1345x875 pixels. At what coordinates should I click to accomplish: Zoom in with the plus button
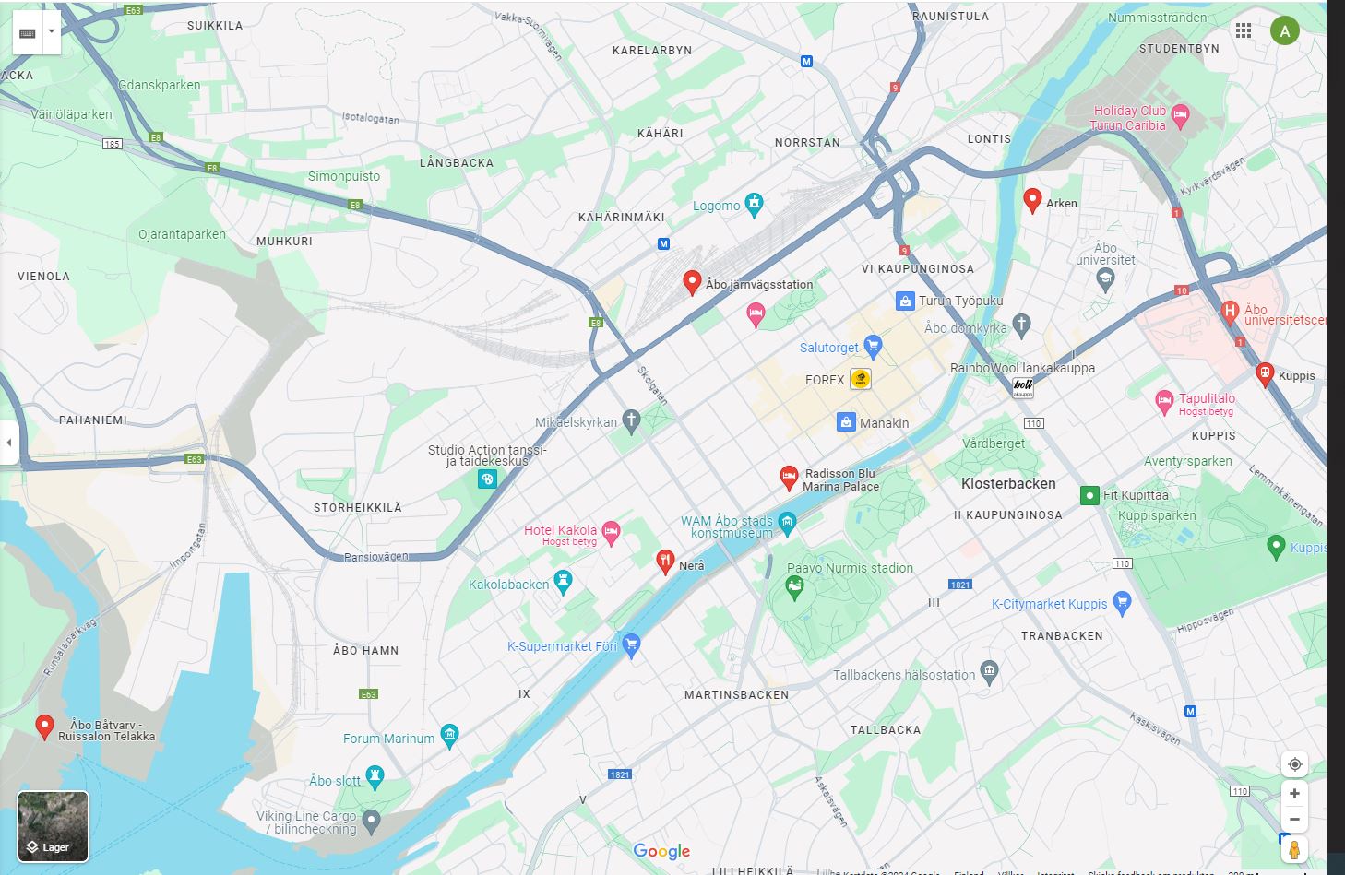[x=1294, y=793]
